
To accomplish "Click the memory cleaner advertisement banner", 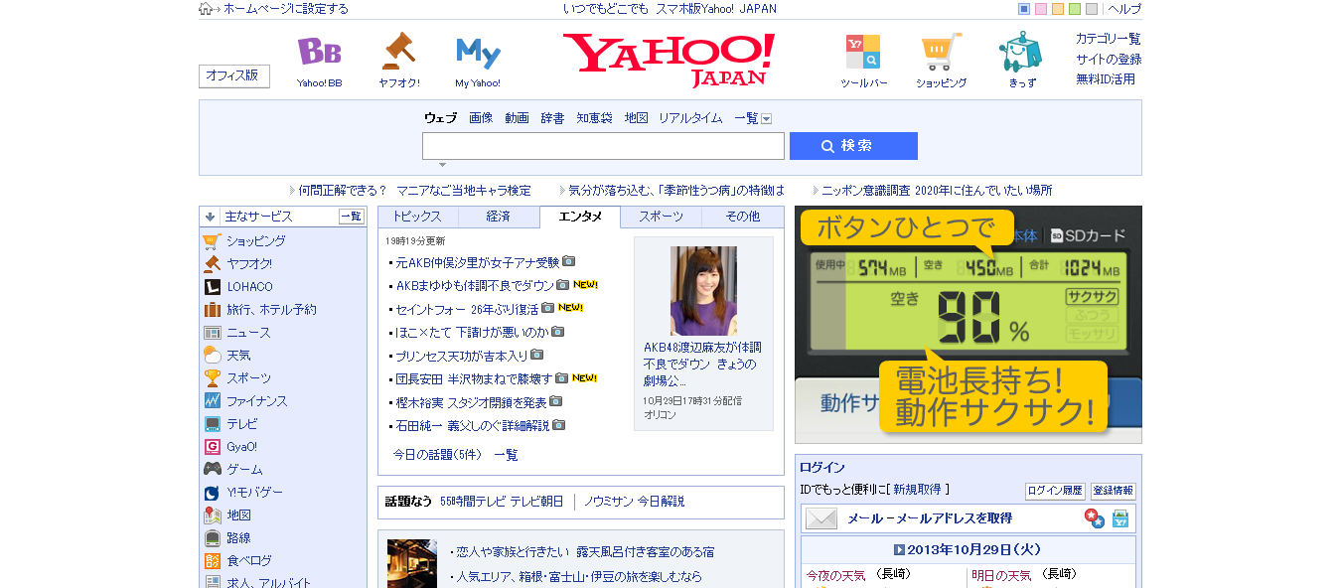I will pos(968,325).
